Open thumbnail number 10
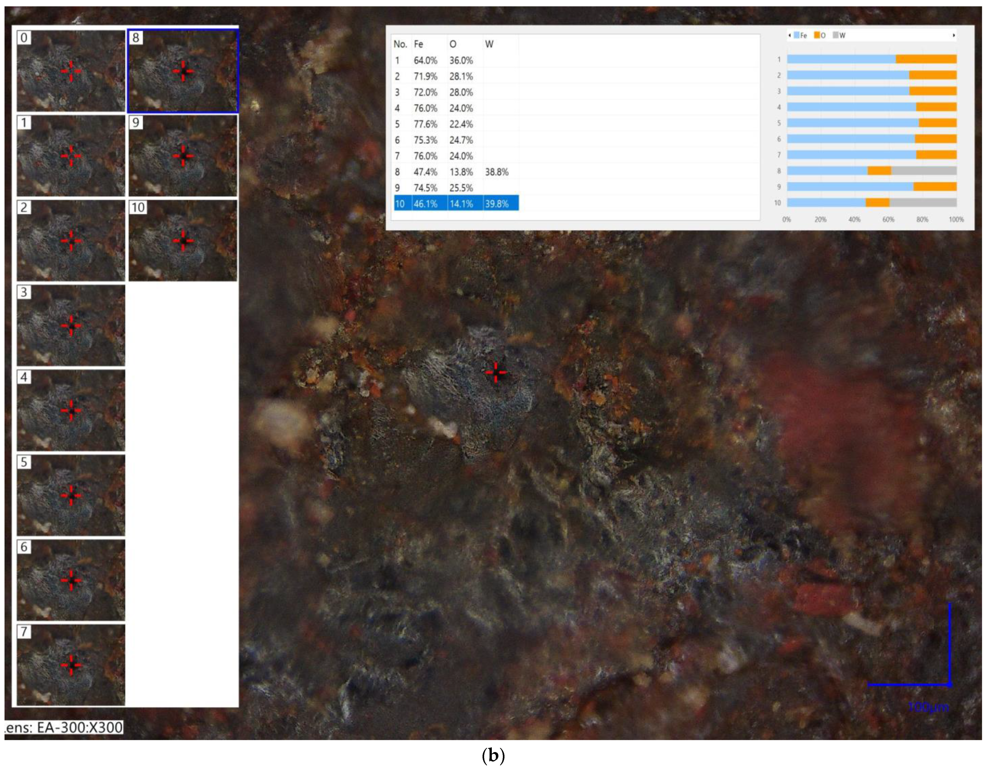The height and width of the screenshot is (769, 987). coord(183,240)
